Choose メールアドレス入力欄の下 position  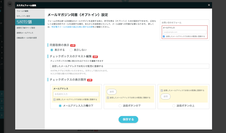click(60, 106)
